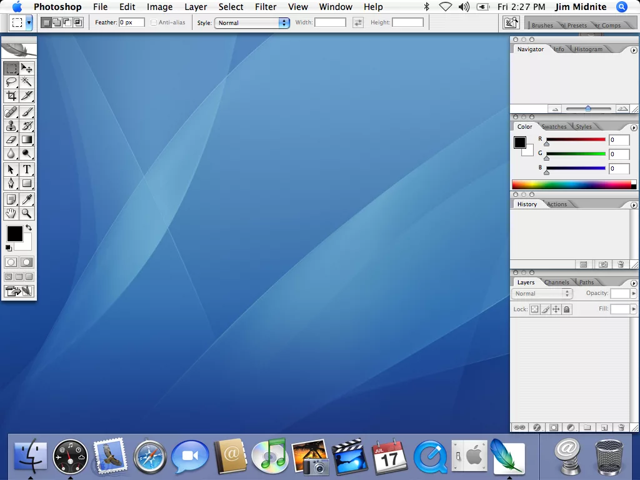The height and width of the screenshot is (480, 640).
Task: Switch to the Swatches tab
Action: point(554,127)
